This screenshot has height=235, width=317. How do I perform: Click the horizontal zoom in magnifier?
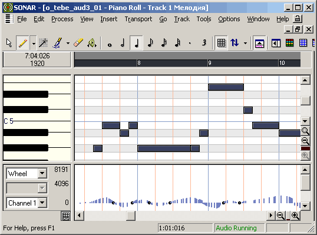pos(295,216)
